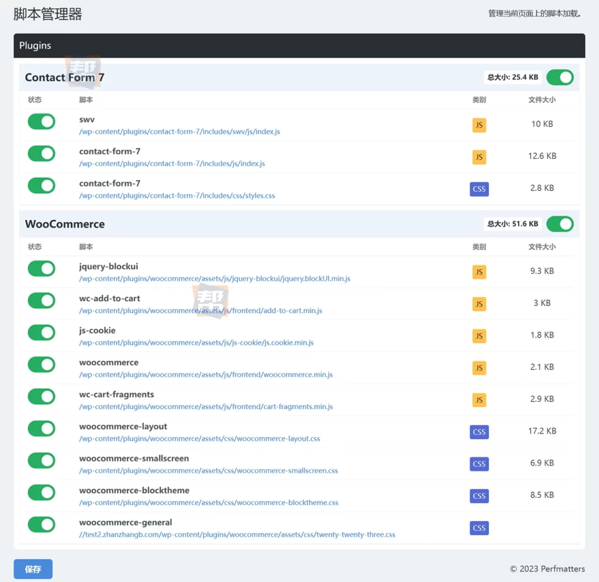Screen dimensions: 599x582
Task: Click the JS badge in the swv row
Action: pos(479,125)
